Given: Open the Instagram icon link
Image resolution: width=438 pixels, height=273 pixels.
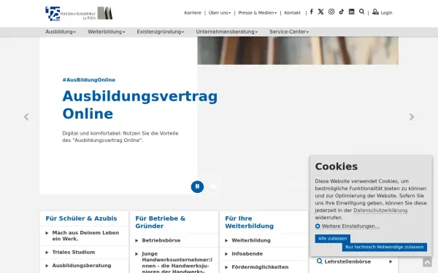Looking at the screenshot, I should pyautogui.click(x=331, y=12).
